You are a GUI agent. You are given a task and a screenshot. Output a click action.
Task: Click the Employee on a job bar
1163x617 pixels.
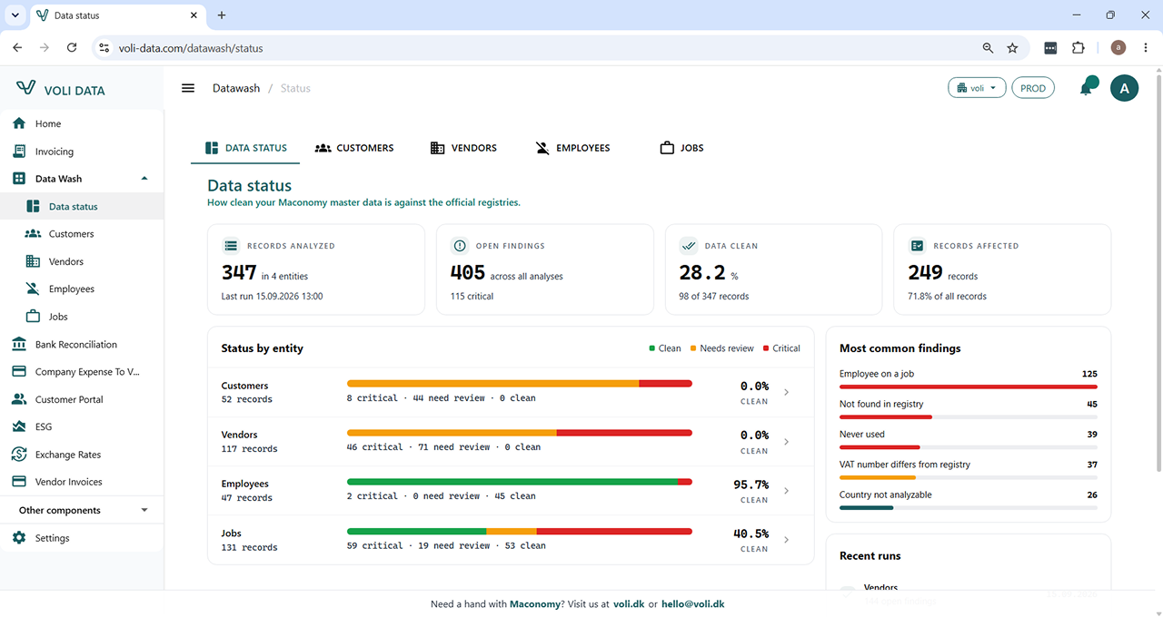click(x=969, y=387)
